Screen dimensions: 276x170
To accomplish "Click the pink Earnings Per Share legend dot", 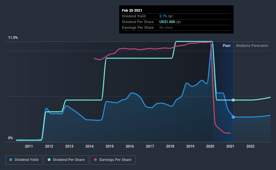I will click(95, 160).
